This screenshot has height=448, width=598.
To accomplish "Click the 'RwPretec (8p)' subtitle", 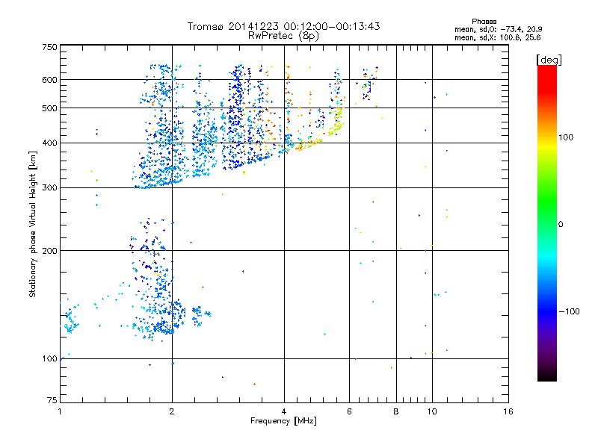I will coord(283,36).
